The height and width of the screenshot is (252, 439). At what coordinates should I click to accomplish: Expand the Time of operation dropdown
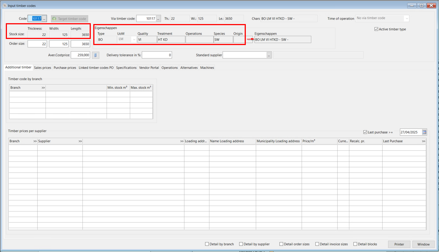(x=407, y=19)
